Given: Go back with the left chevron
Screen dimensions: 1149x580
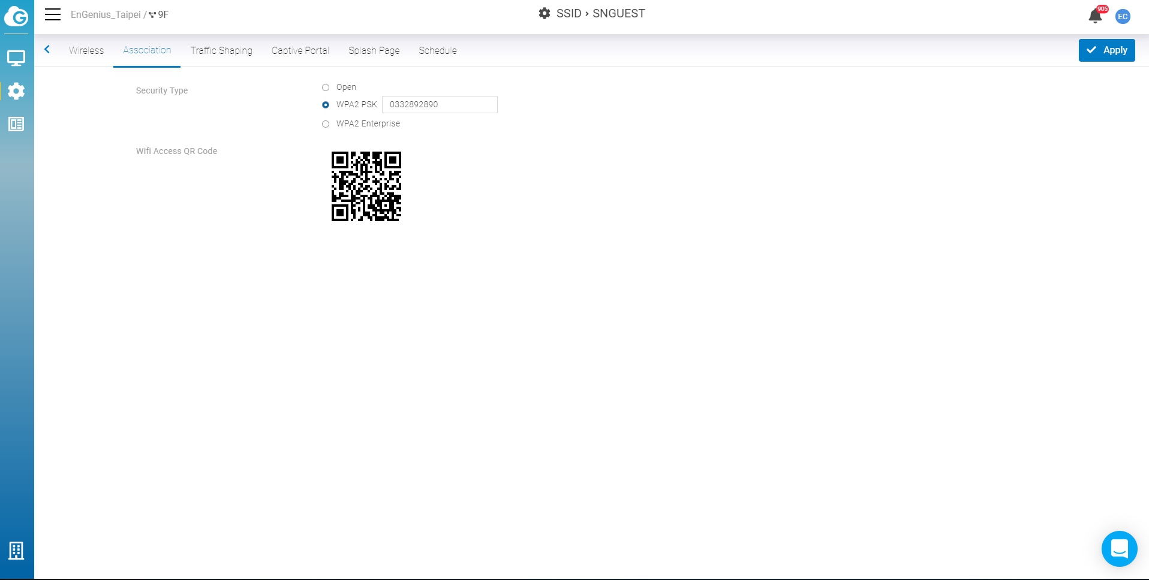Looking at the screenshot, I should (x=47, y=50).
